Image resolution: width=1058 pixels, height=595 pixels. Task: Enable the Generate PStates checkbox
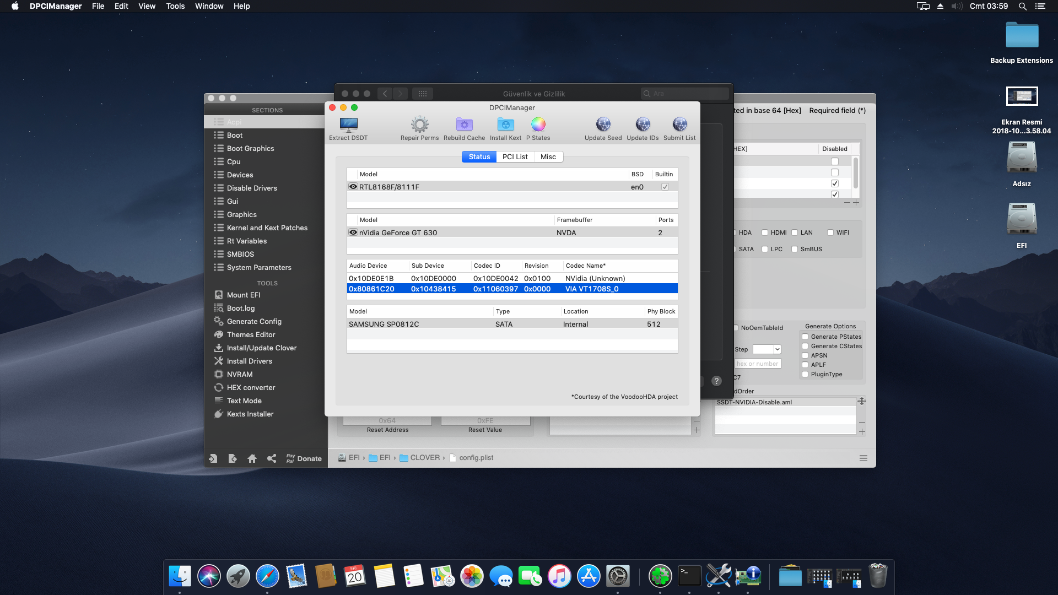click(805, 337)
